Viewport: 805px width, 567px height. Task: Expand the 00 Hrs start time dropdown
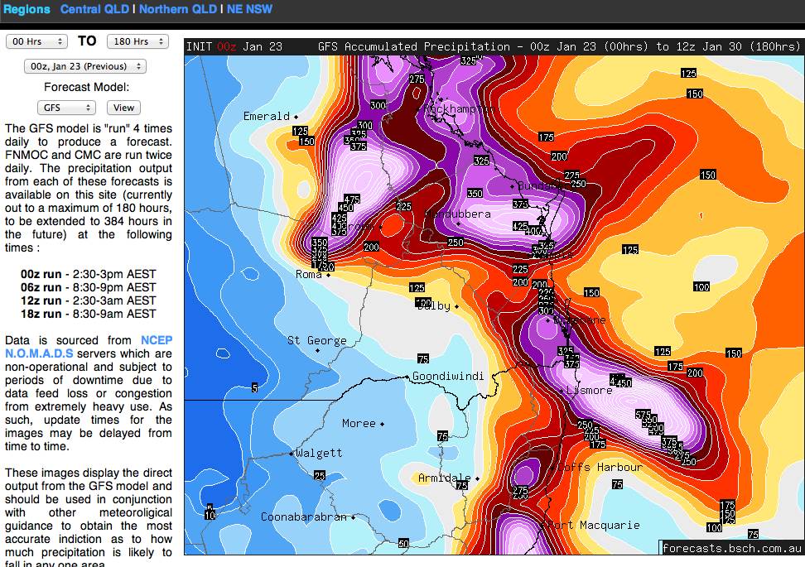[36, 41]
